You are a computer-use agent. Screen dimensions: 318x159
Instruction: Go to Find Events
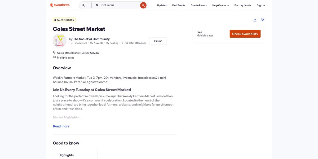click(x=179, y=5)
